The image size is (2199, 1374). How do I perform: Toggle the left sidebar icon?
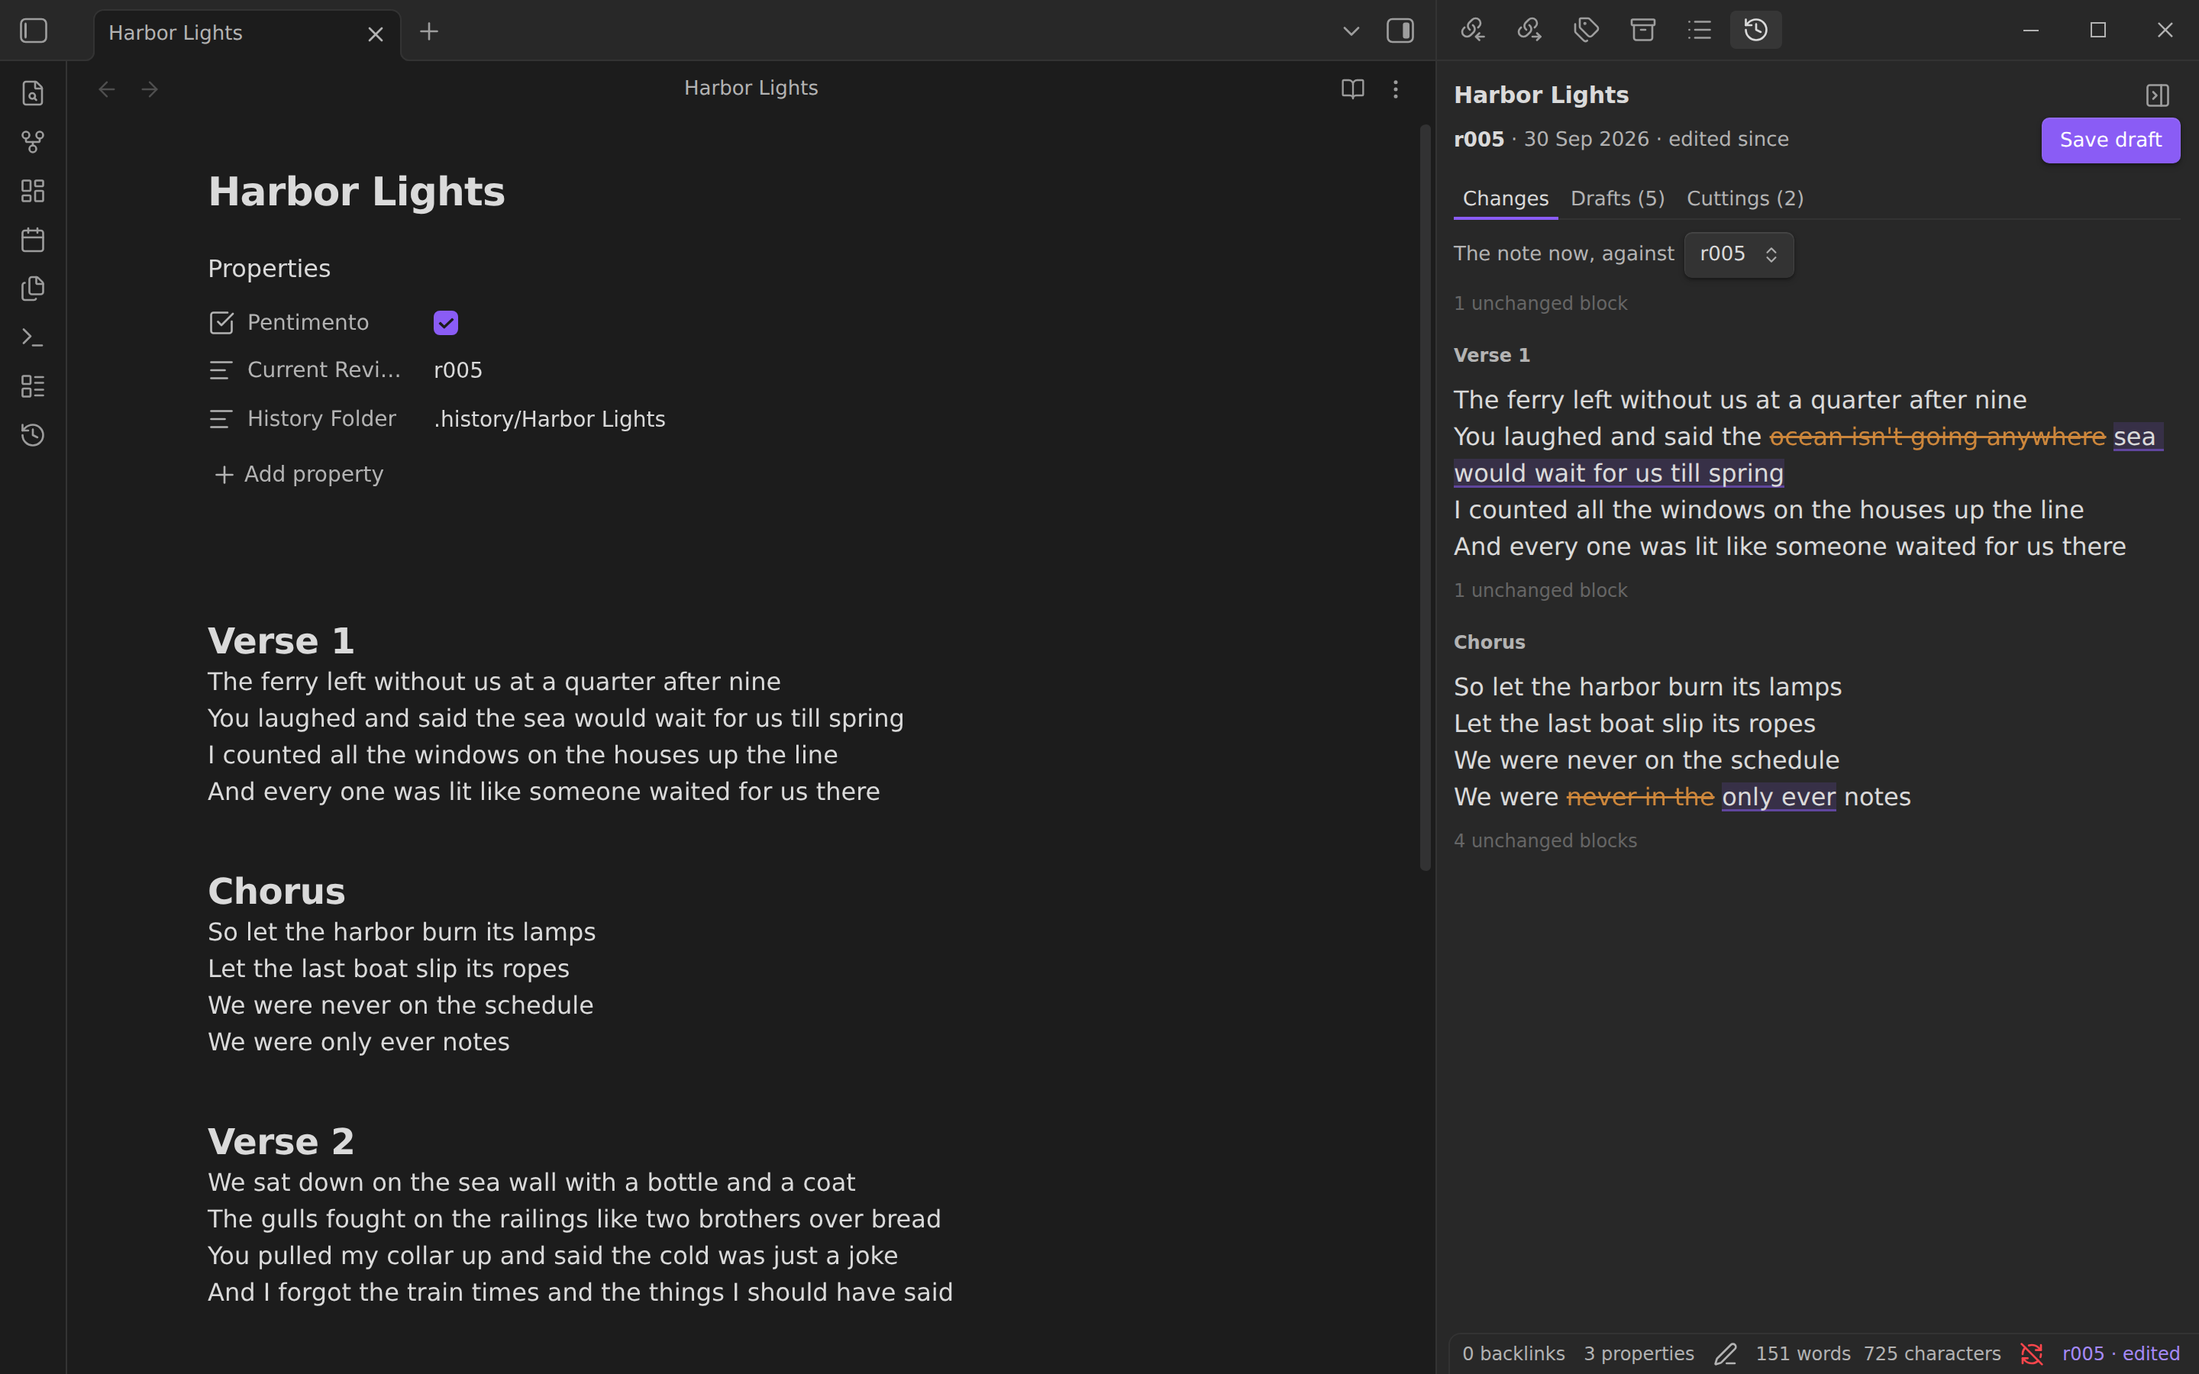34,31
